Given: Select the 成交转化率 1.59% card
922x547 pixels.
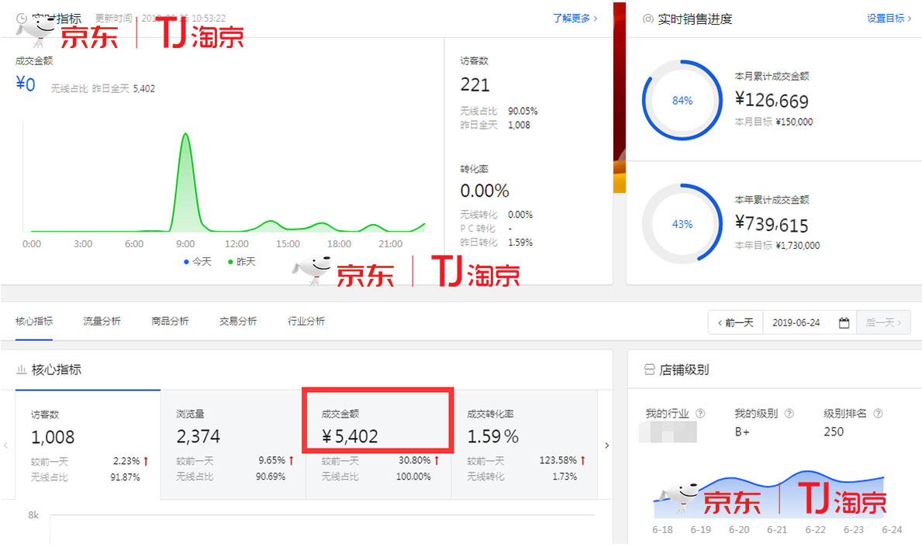Looking at the screenshot, I should 524,445.
